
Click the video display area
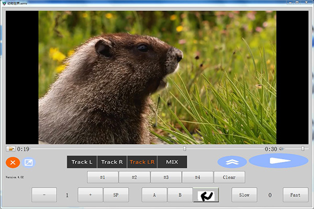[x=157, y=77]
